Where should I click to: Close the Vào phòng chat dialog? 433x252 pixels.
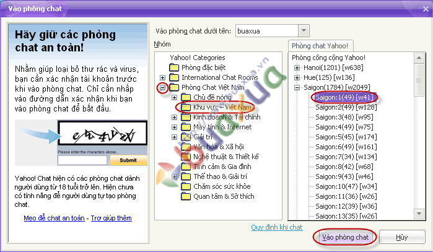[426, 9]
